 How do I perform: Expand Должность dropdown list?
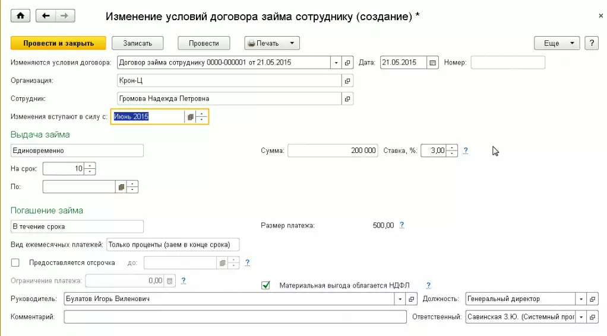pos(581,299)
